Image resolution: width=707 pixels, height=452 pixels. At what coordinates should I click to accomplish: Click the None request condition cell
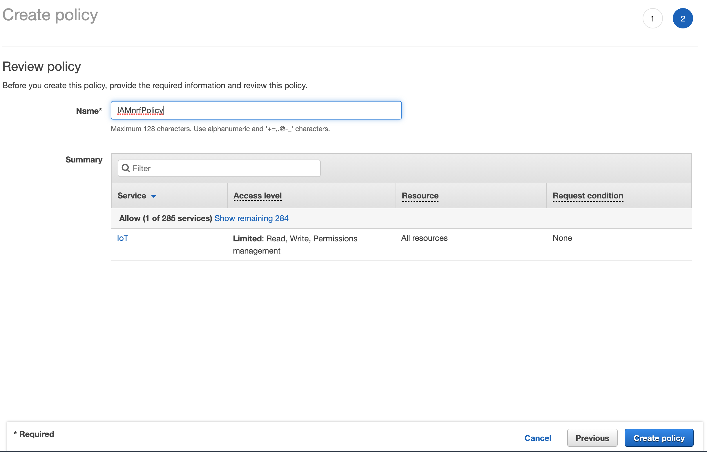[562, 238]
